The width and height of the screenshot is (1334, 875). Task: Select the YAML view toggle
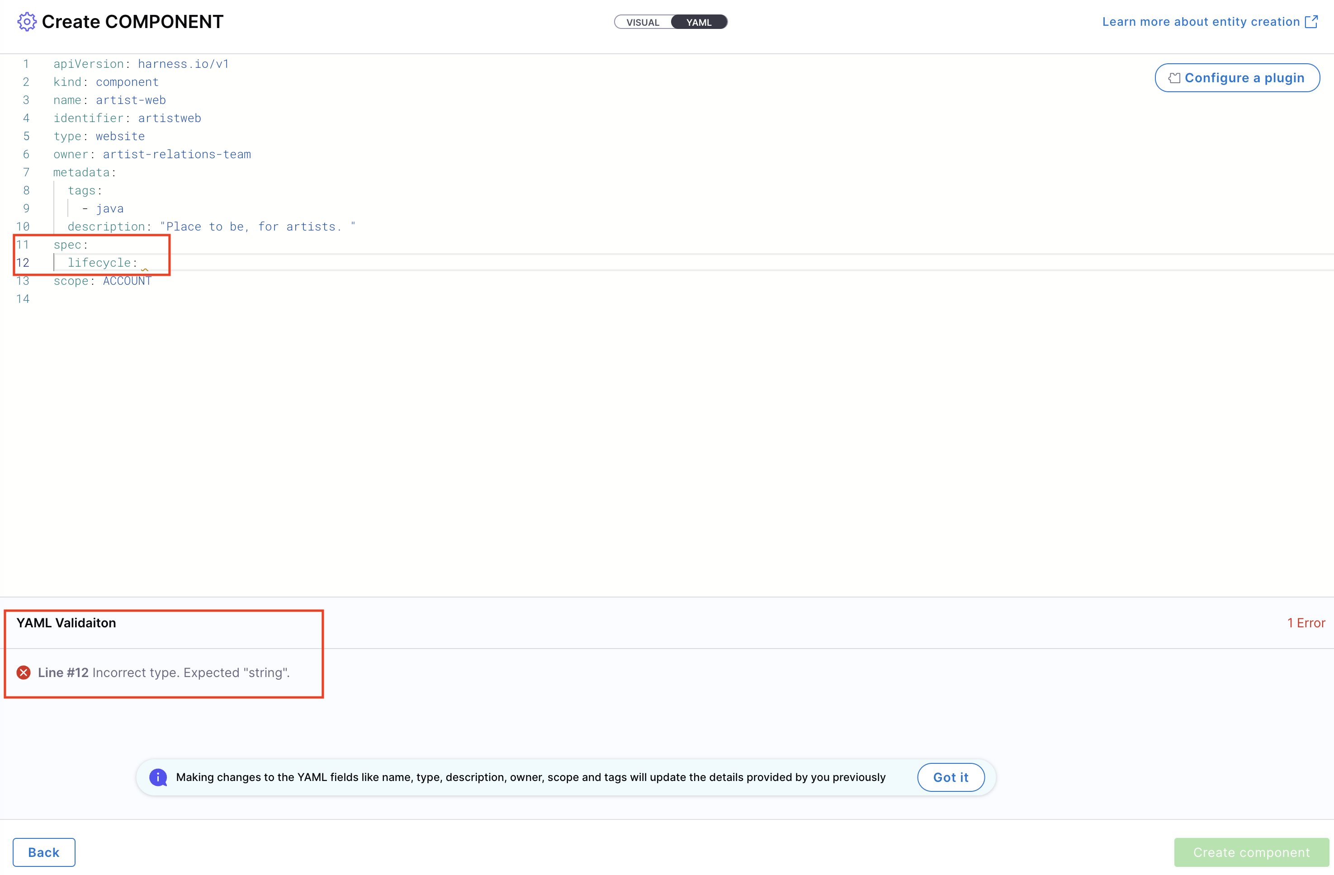pos(698,23)
